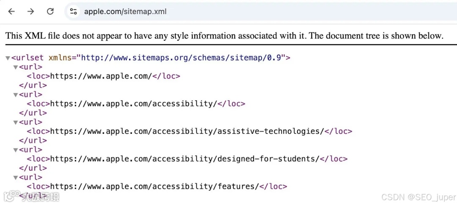Click the accessibility/features loc URL text

tap(154, 187)
